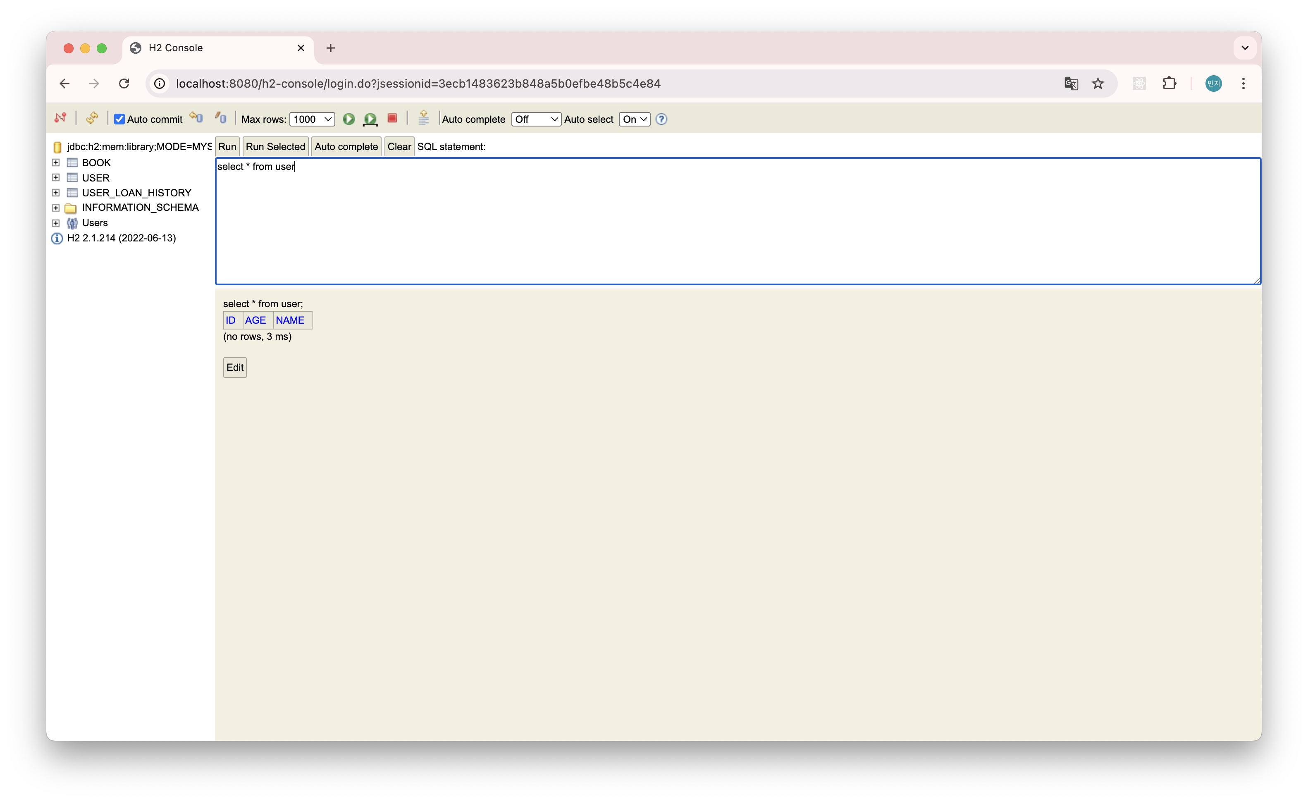The image size is (1308, 802).
Task: Open the Chrome three-dot menu
Action: click(1243, 84)
